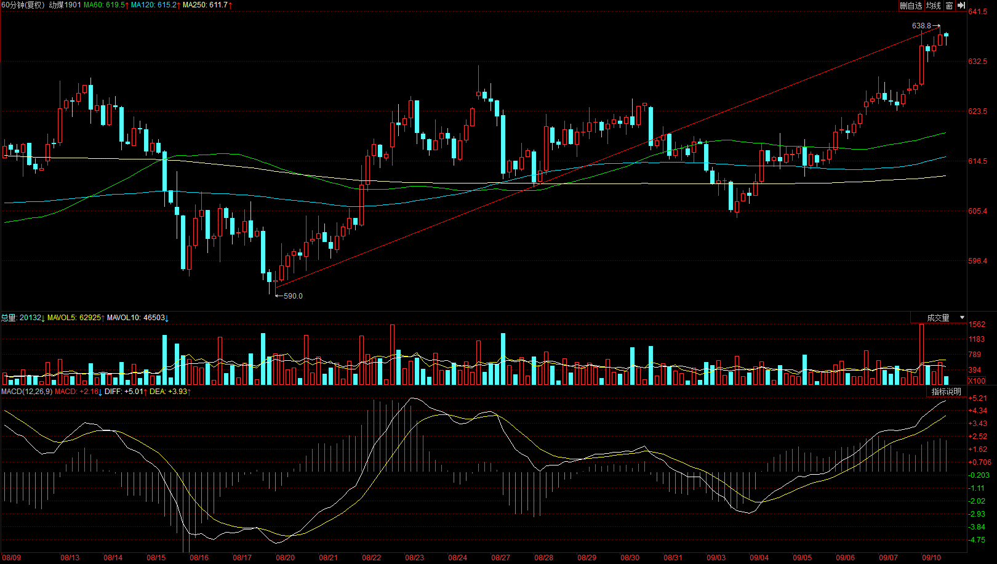The width and height of the screenshot is (997, 564).
Task: Toggle the 均线 moving average lines
Action: pos(934,6)
